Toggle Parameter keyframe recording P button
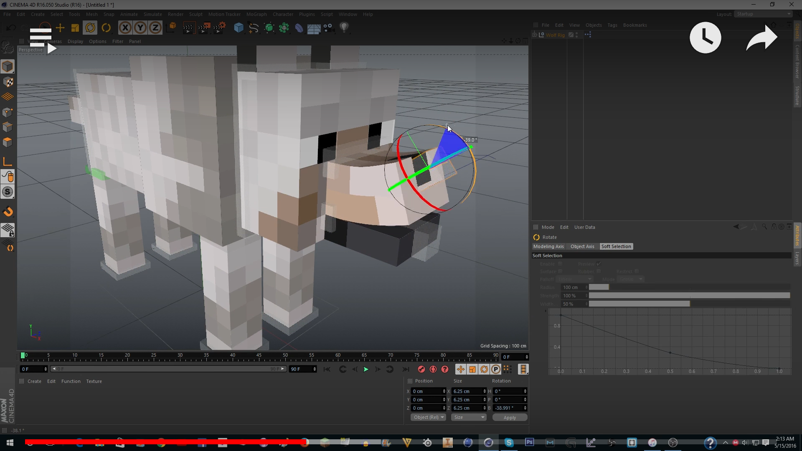 [496, 370]
